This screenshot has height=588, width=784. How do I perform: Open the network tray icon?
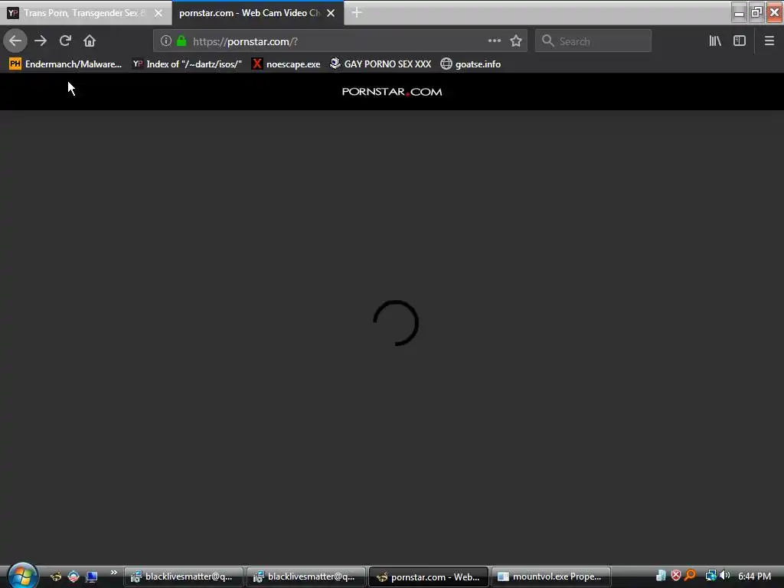[710, 576]
